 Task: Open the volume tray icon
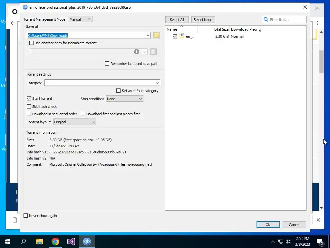tap(288, 242)
